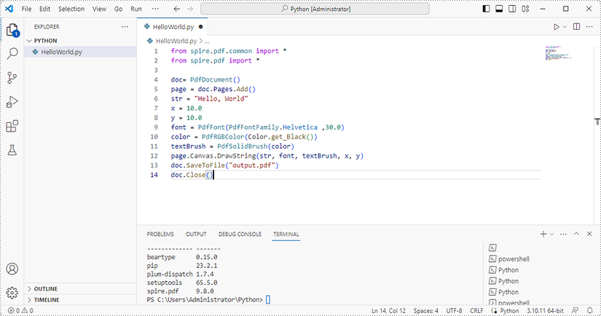This screenshot has height=316, width=601.
Task: Open the Testing flask icon
Action: point(12,150)
